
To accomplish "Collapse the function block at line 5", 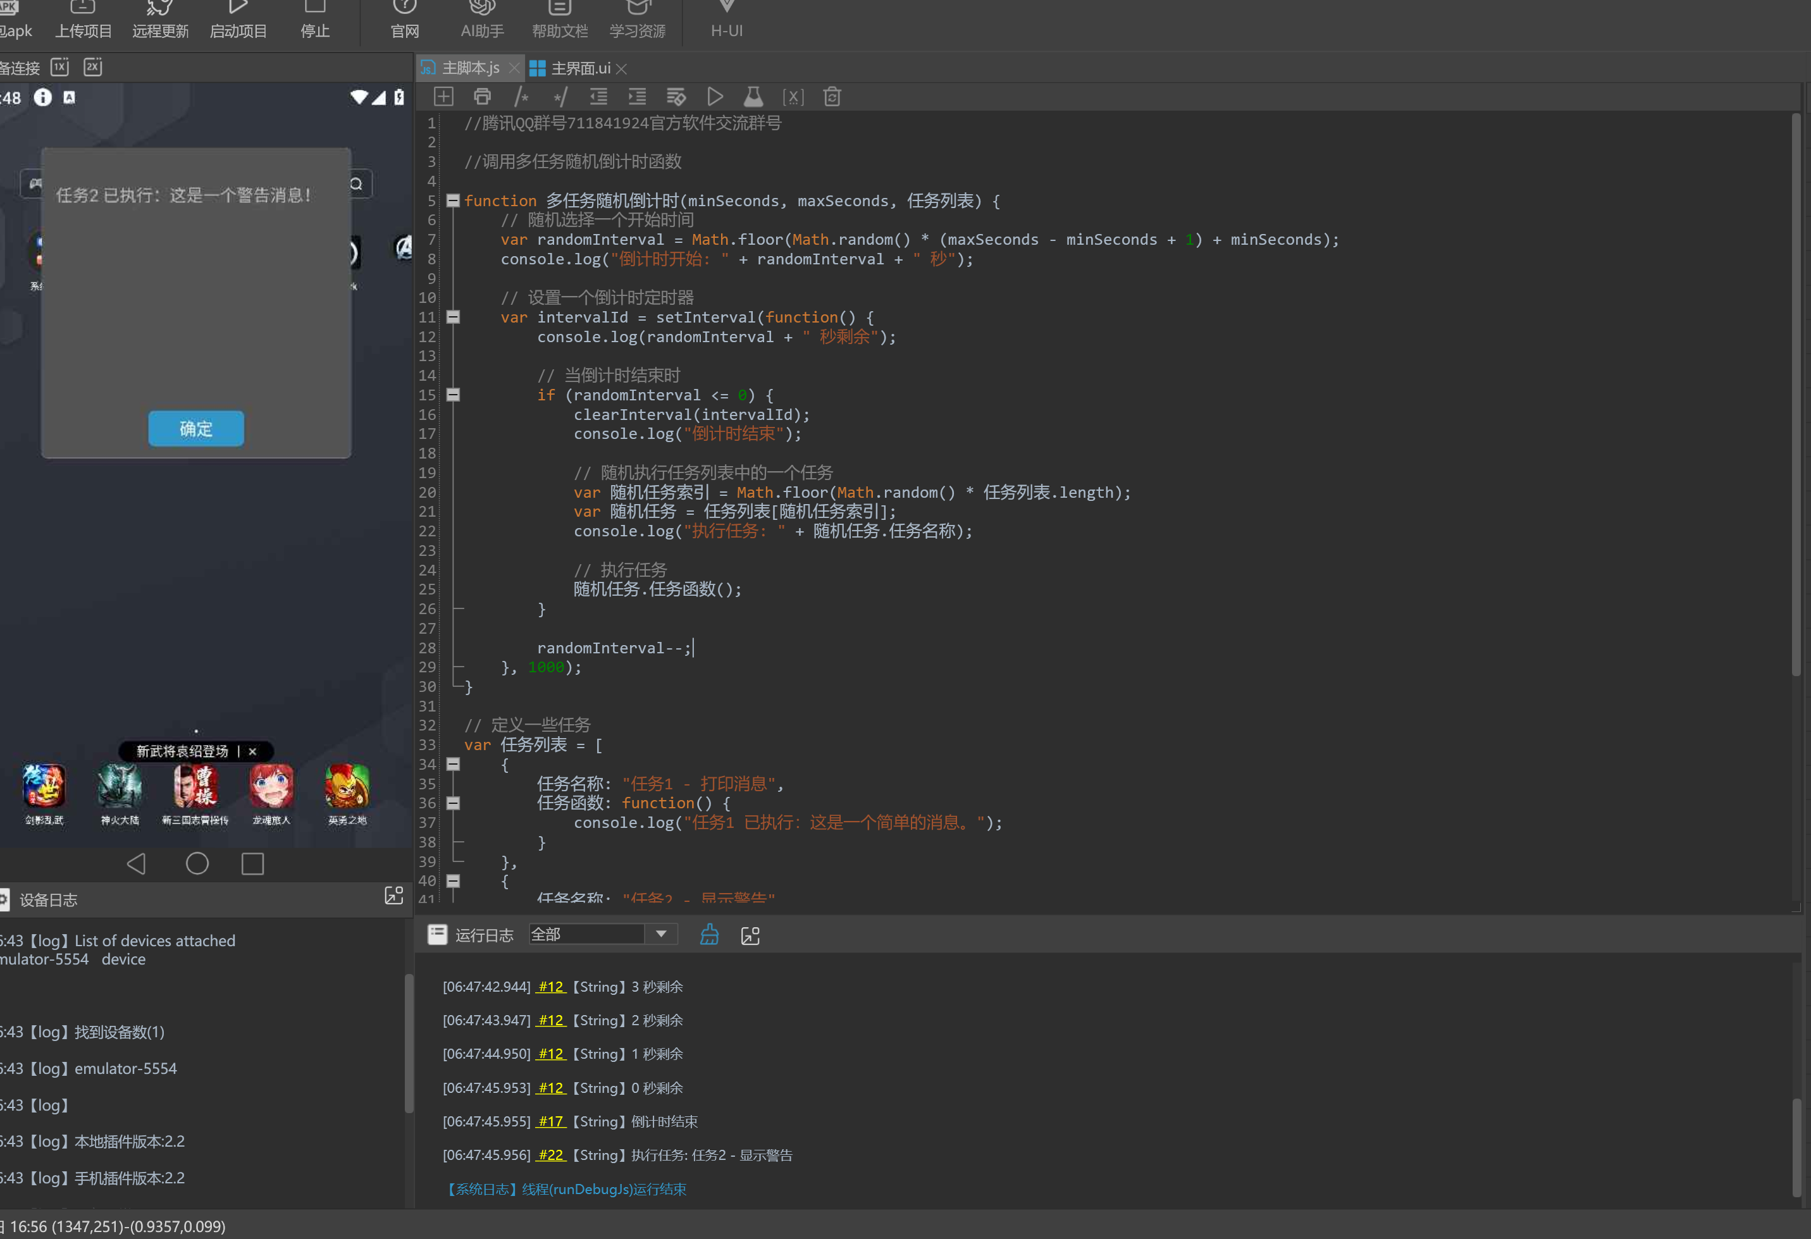I will (x=453, y=200).
